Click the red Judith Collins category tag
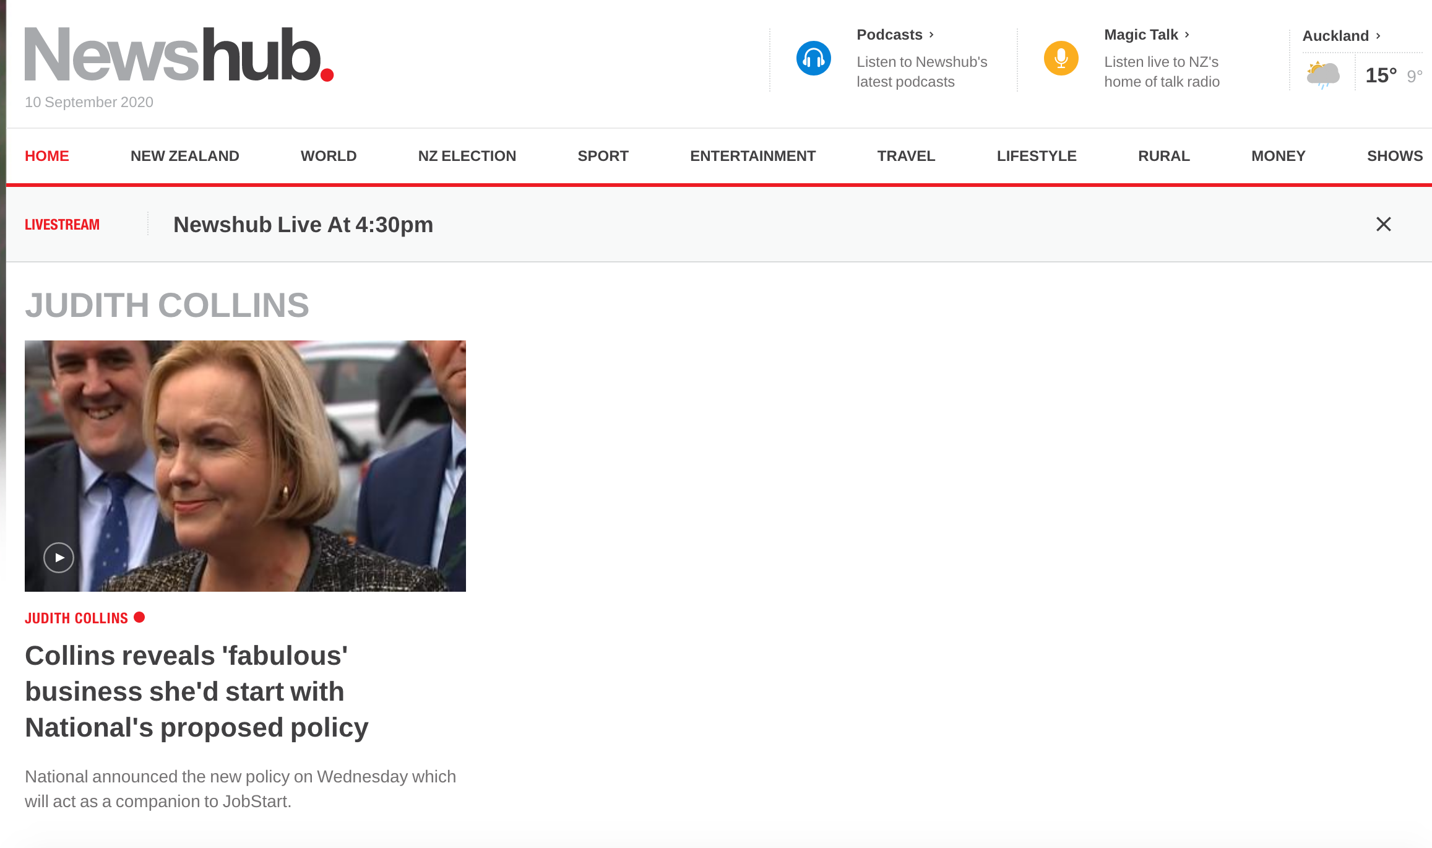 tap(77, 618)
